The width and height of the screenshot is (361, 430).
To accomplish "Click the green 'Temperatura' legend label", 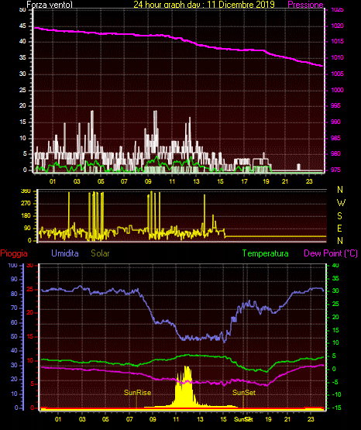I will point(266,253).
